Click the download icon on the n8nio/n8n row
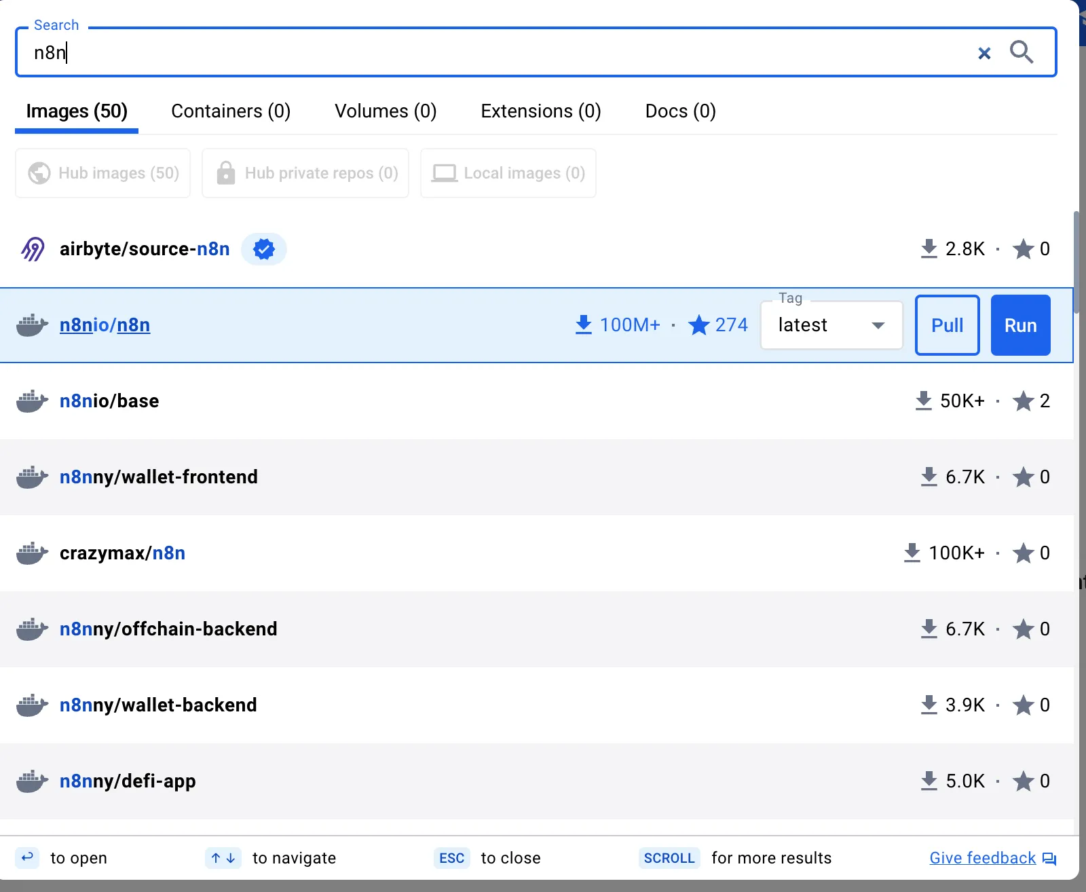Image resolution: width=1086 pixels, height=892 pixels. tap(584, 325)
